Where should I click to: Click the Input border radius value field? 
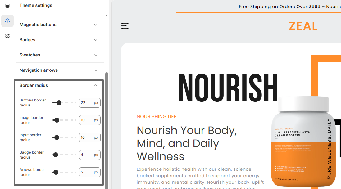tap(86, 137)
